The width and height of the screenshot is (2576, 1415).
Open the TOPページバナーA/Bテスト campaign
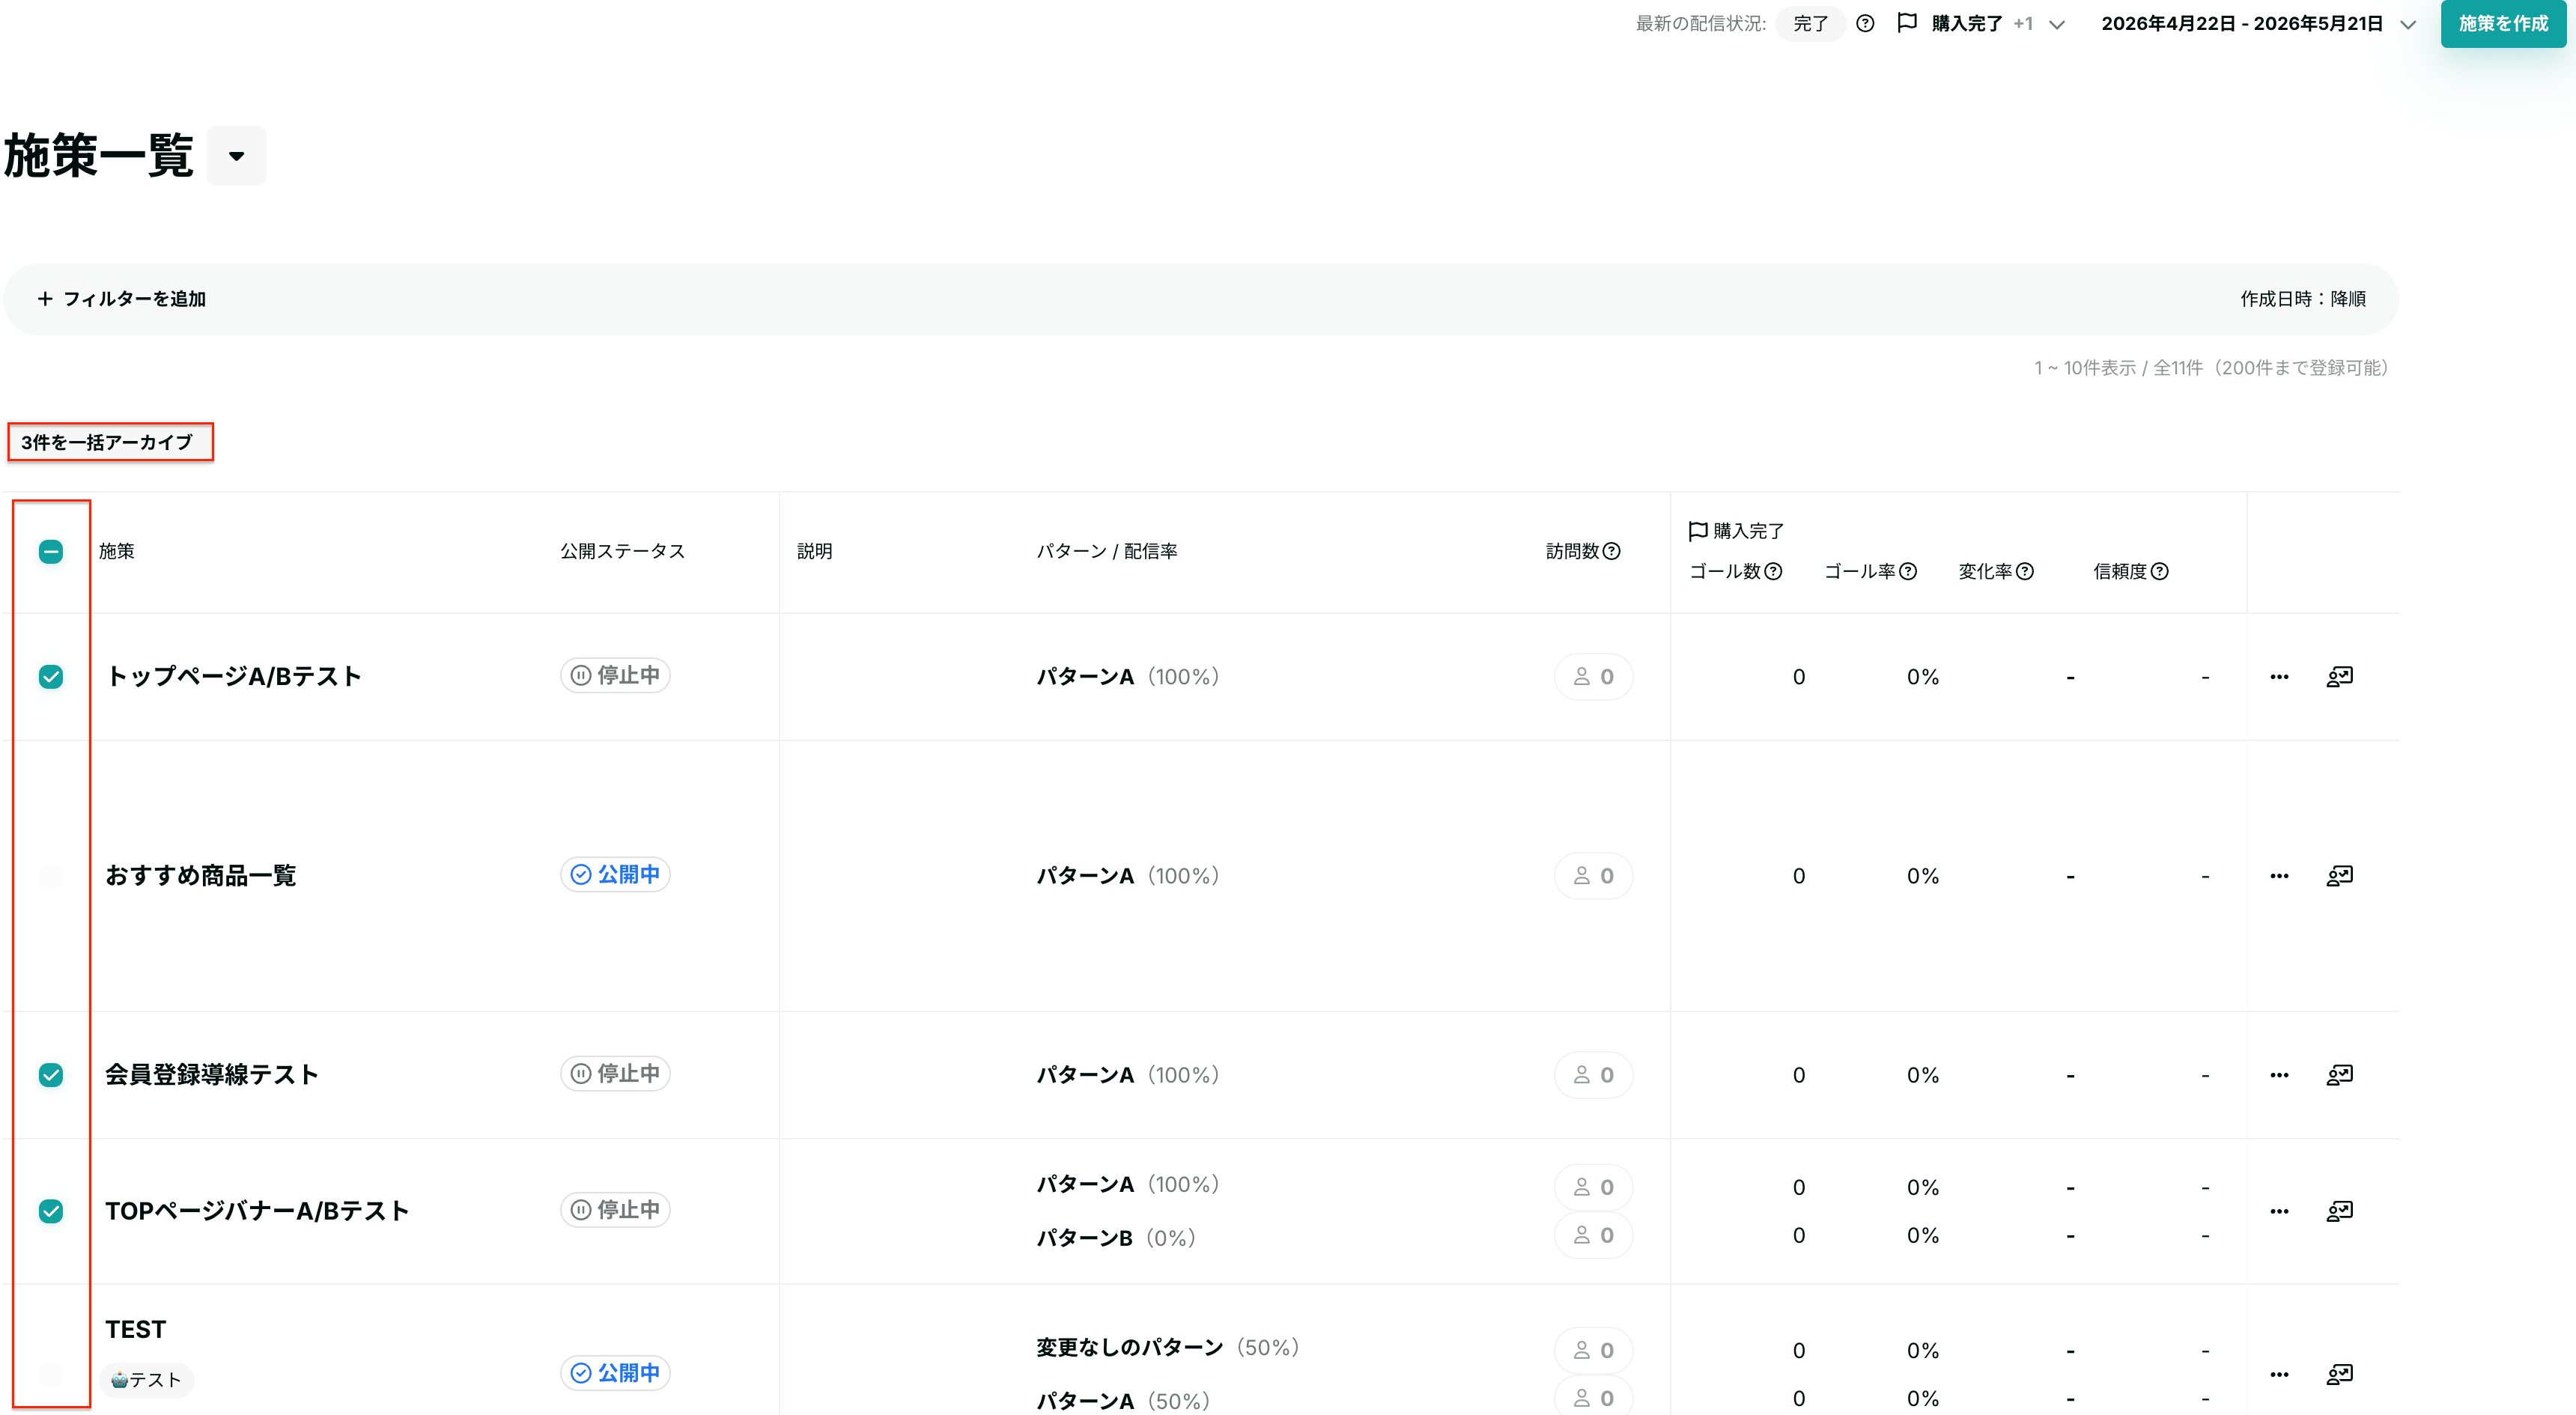(258, 1211)
